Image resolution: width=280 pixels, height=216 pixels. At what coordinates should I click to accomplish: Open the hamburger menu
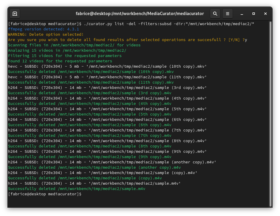(x=228, y=14)
